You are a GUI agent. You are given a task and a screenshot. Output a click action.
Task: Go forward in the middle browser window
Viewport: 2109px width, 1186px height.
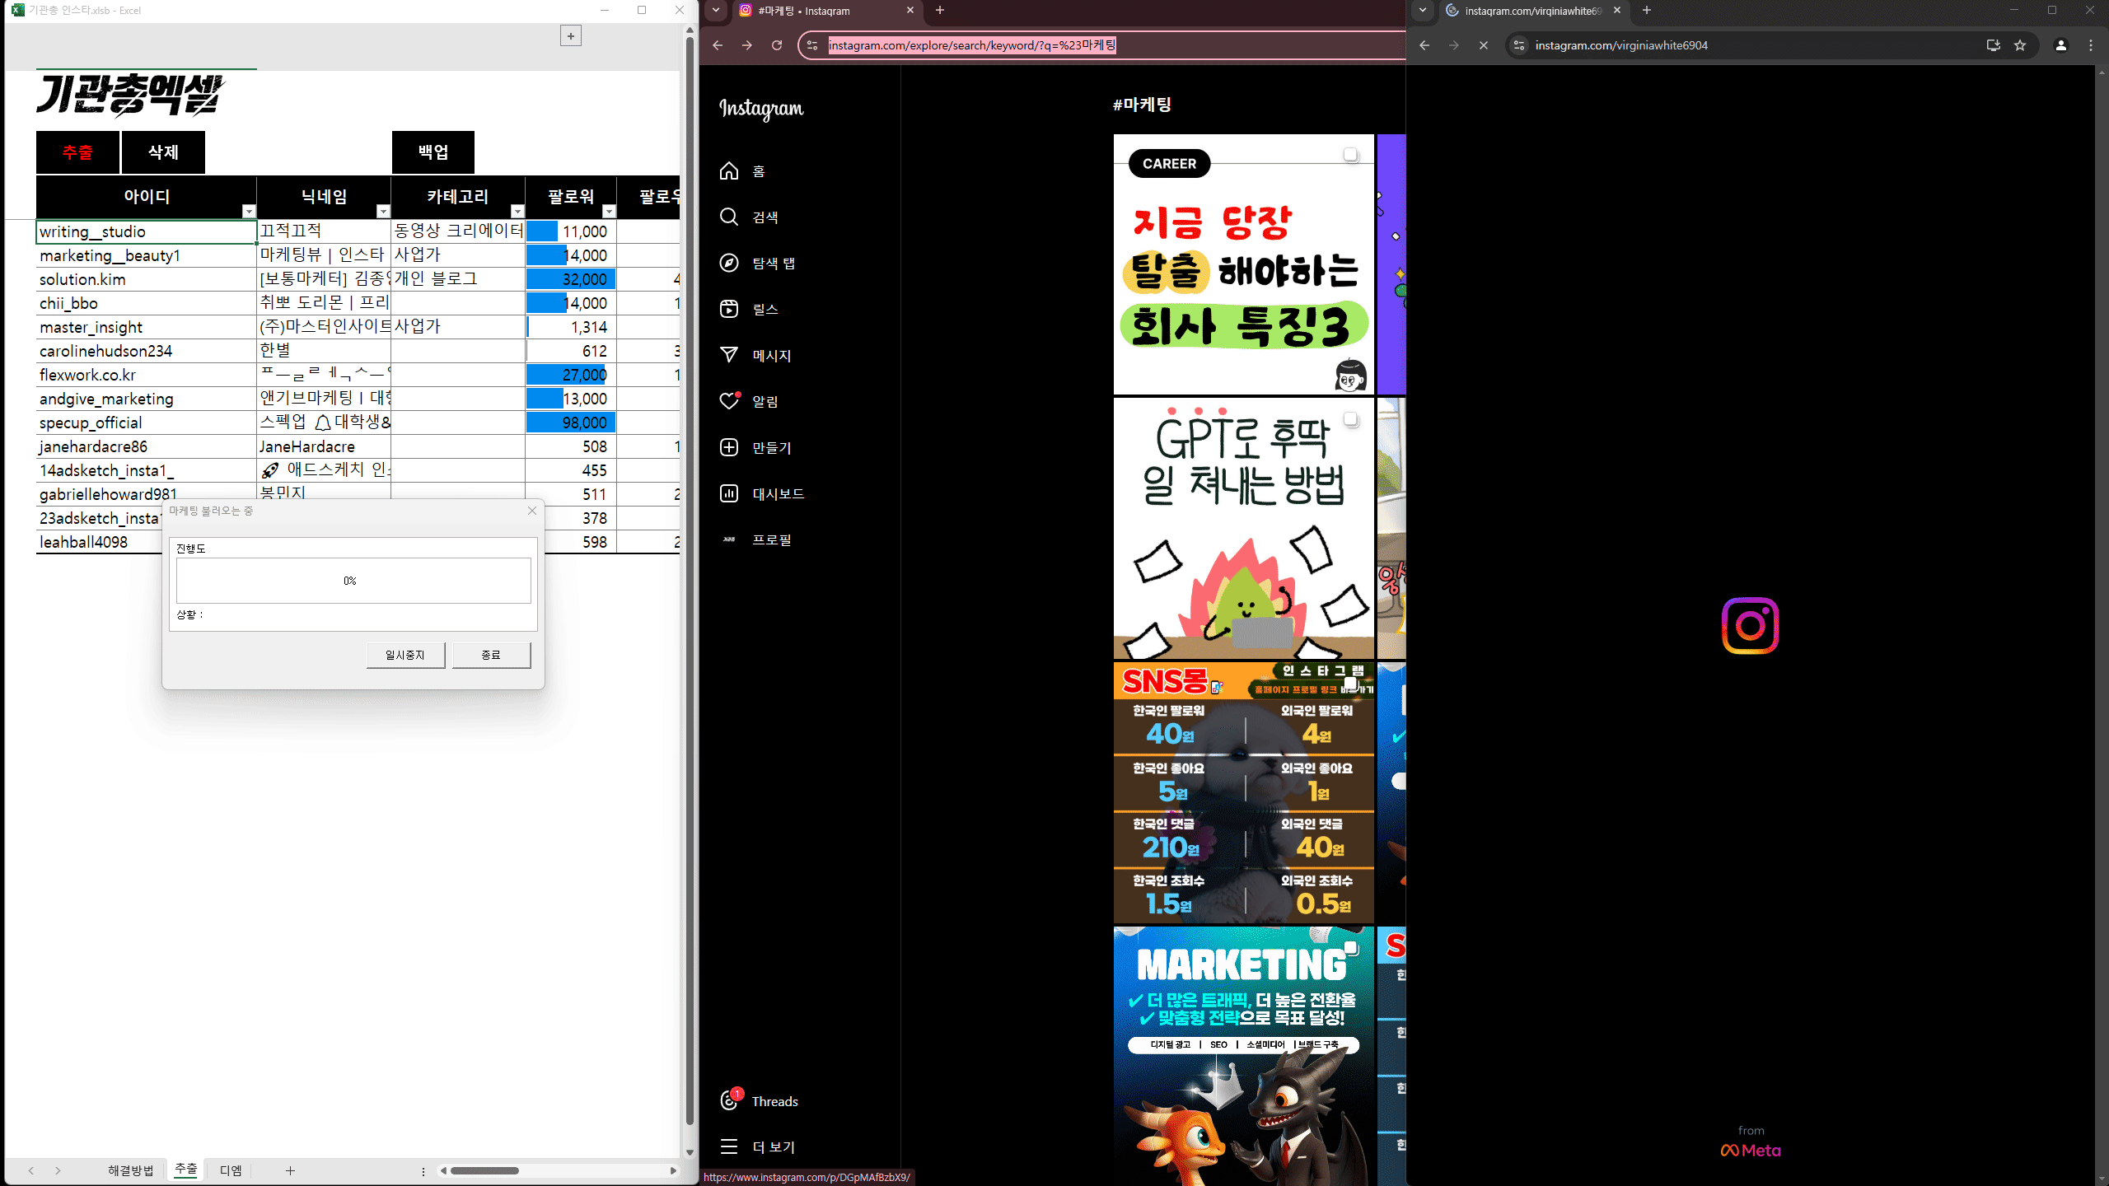tap(747, 45)
